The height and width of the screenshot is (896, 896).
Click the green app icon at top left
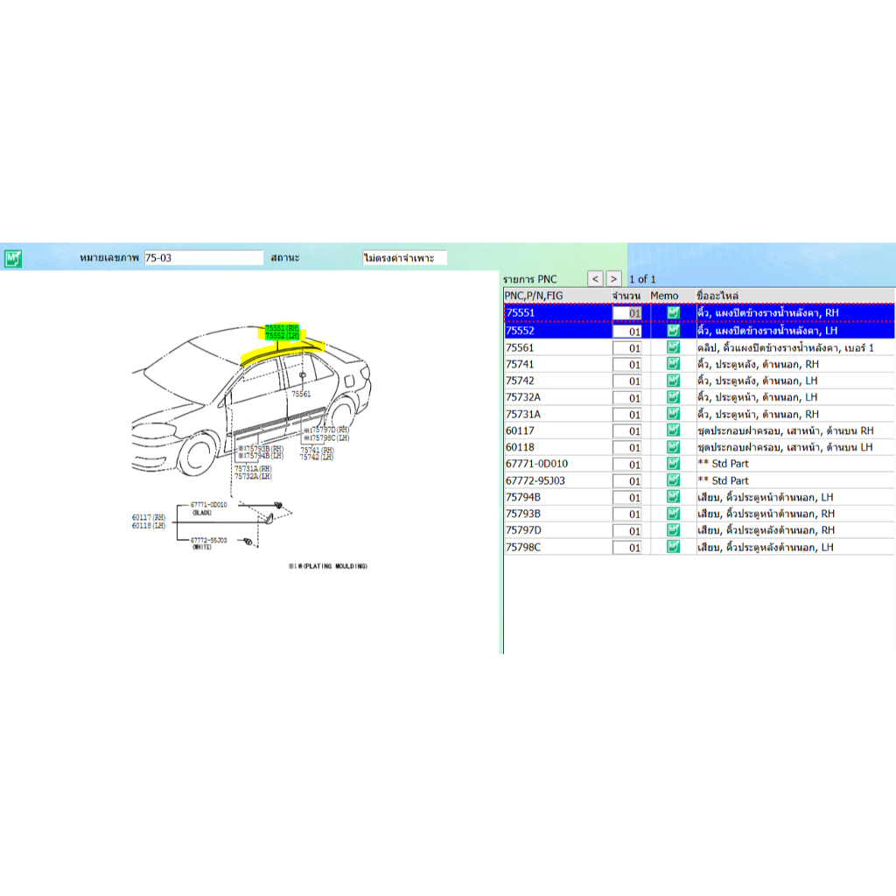pyautogui.click(x=13, y=258)
